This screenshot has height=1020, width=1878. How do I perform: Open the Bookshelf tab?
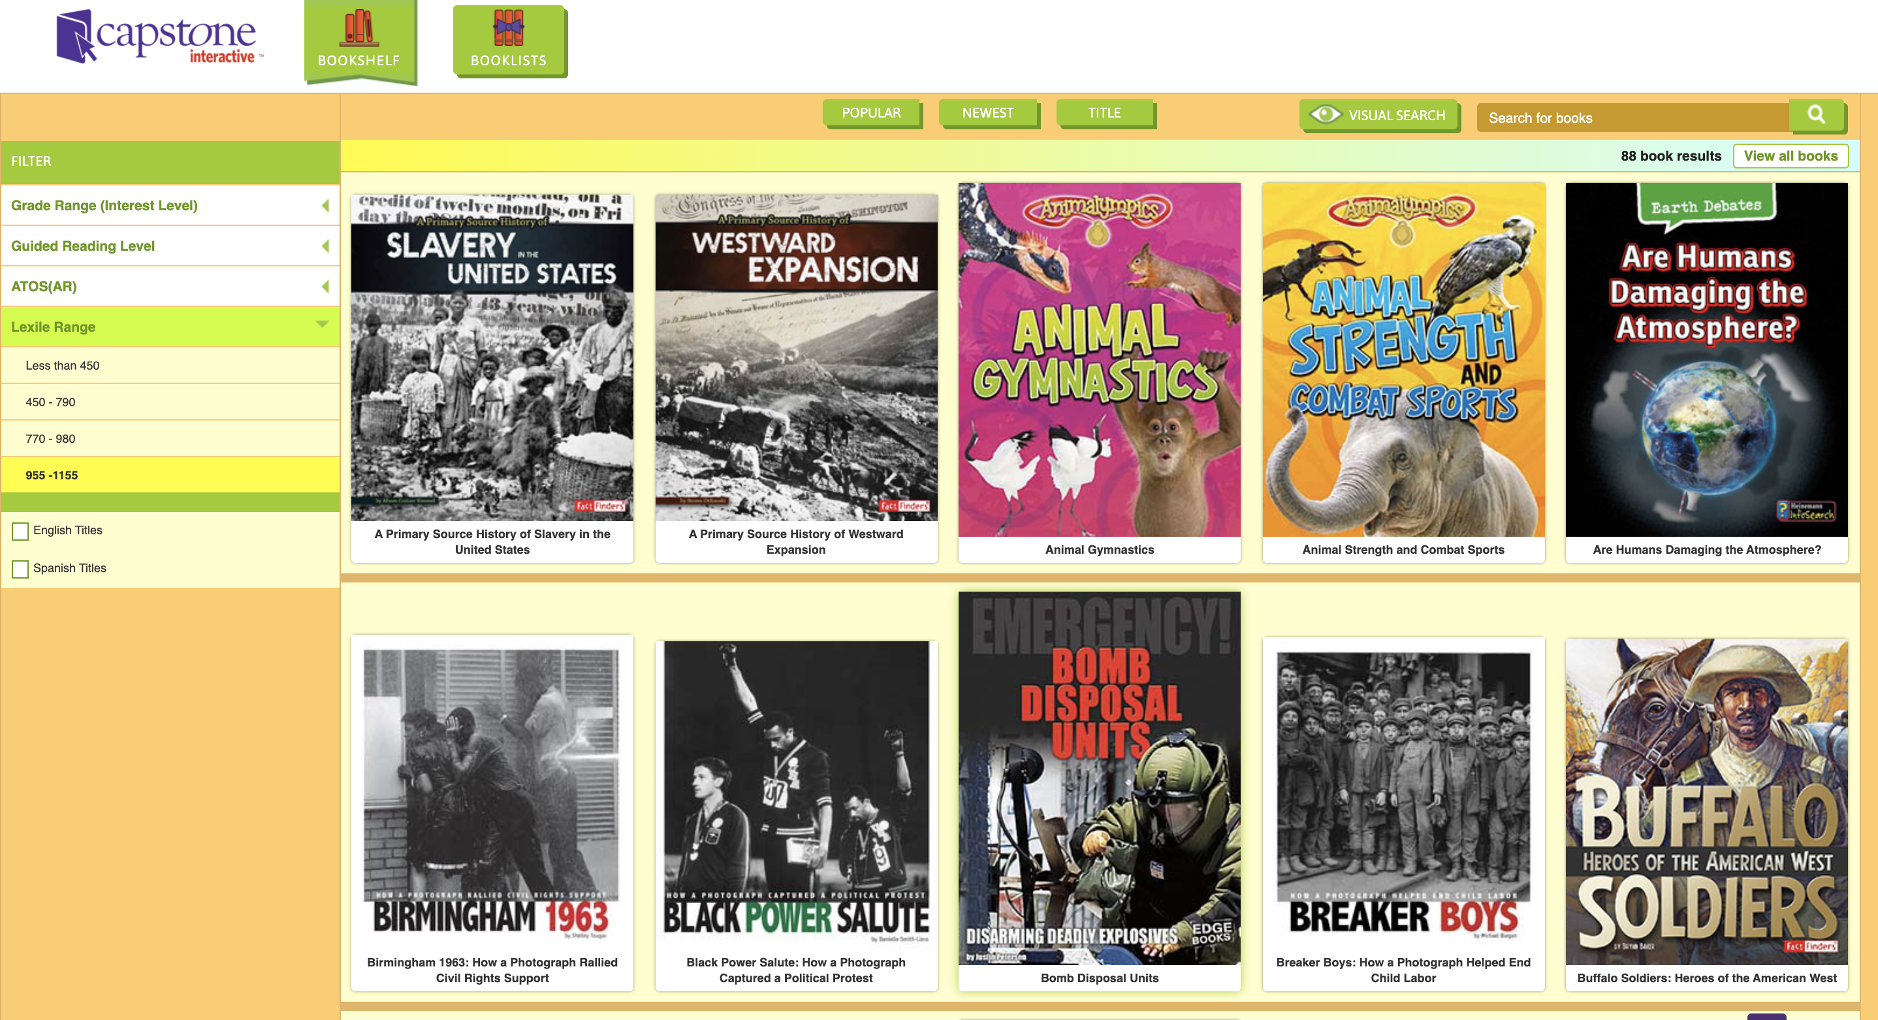(359, 41)
